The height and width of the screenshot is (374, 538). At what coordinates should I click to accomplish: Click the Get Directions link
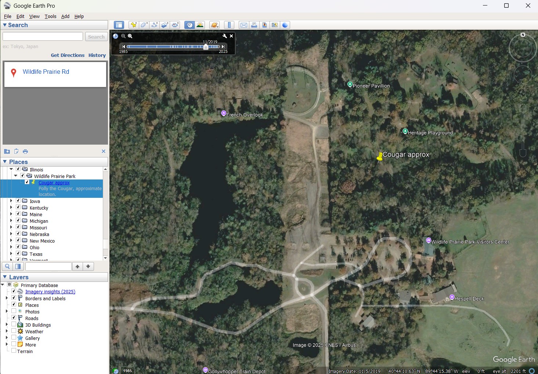point(68,55)
